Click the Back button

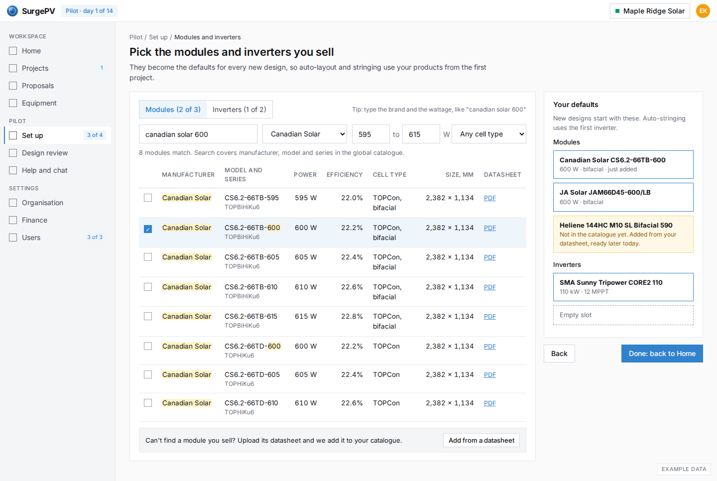(x=559, y=354)
